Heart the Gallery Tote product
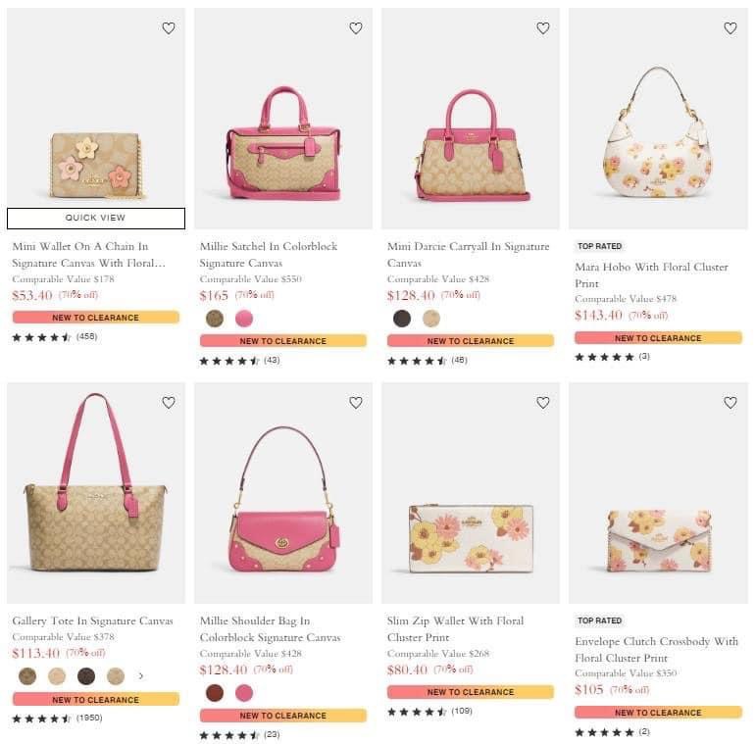The image size is (756, 744). point(169,403)
